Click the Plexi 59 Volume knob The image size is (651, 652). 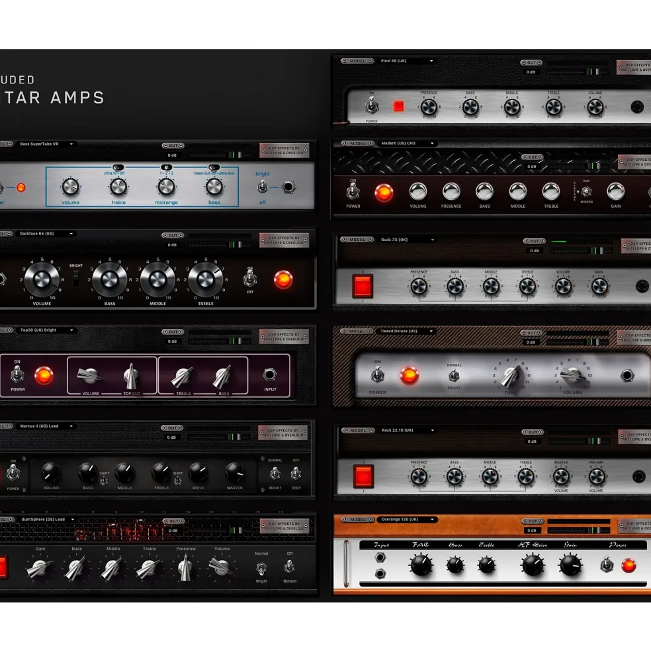click(x=595, y=107)
